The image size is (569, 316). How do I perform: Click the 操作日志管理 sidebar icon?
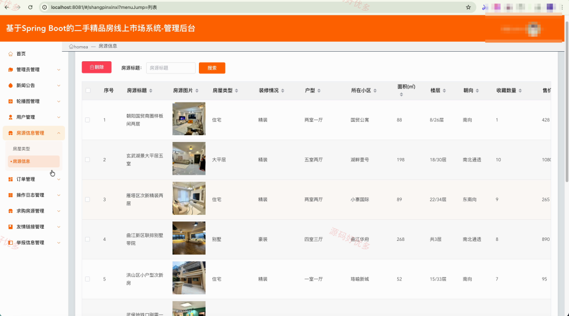pos(11,195)
